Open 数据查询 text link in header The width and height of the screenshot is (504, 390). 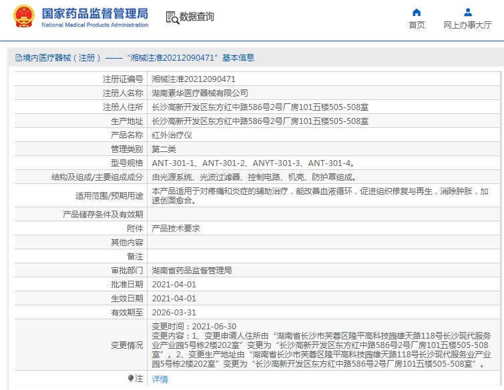point(197,18)
